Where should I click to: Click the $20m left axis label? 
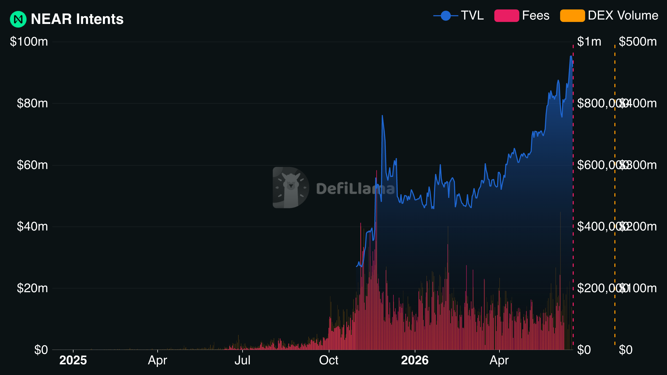(x=32, y=288)
